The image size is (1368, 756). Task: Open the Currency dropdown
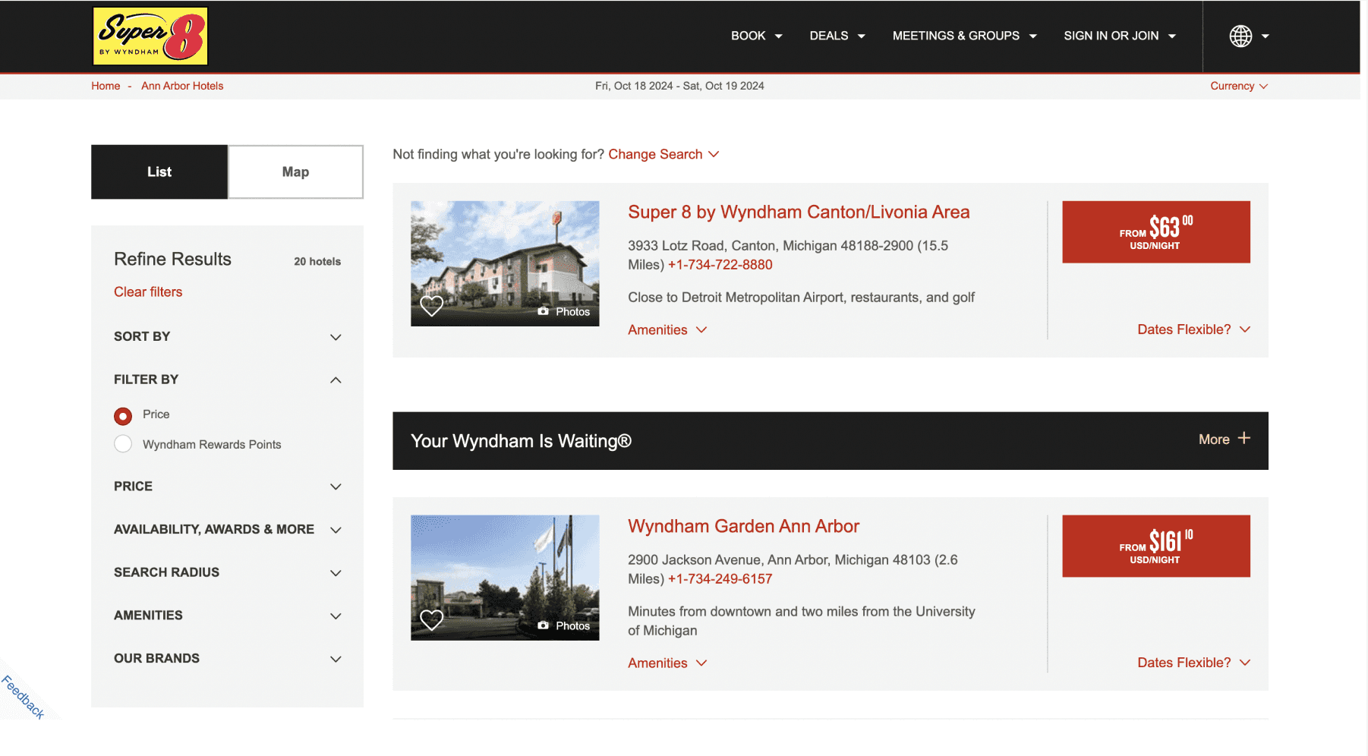(x=1239, y=86)
